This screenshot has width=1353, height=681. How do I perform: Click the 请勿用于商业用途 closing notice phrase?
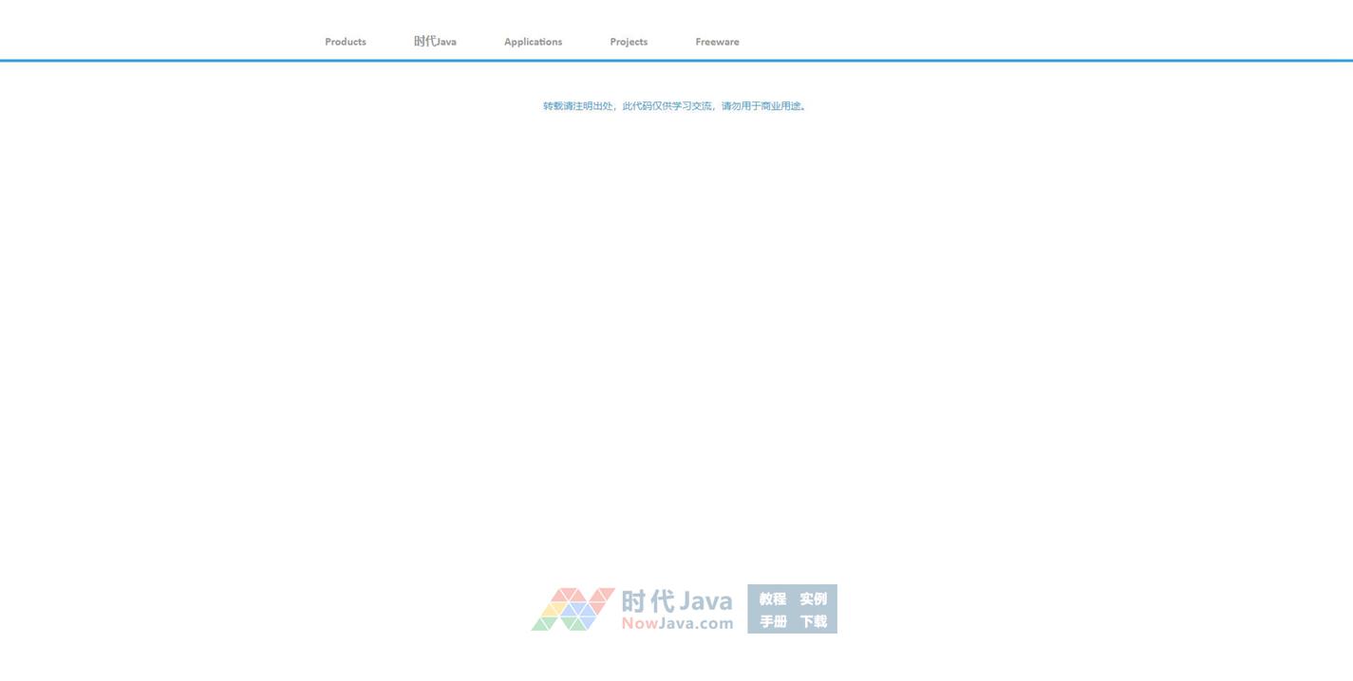tap(762, 106)
